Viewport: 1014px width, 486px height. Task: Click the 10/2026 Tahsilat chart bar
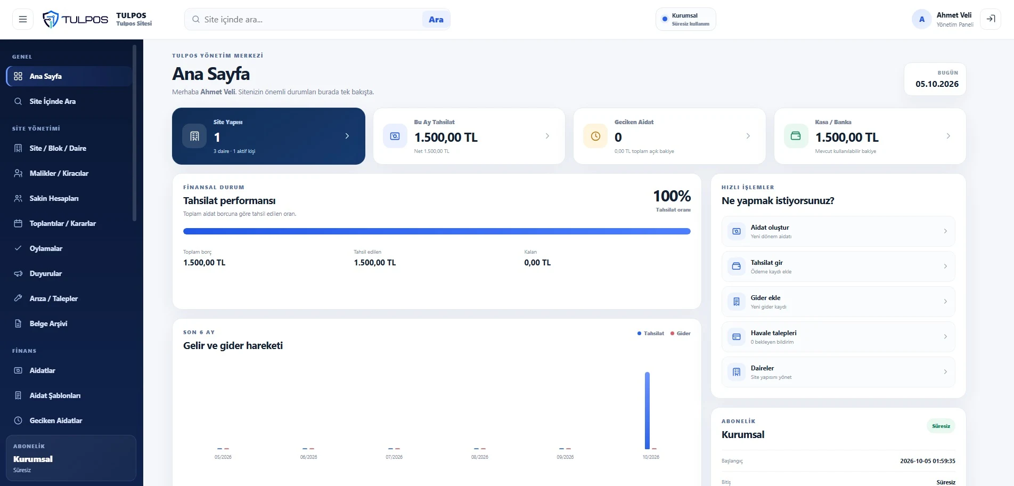pyautogui.click(x=648, y=410)
